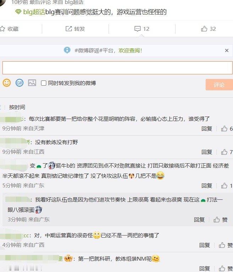This screenshot has height=272, width=233.
Task: Click the text 9分钟前 来自天津
Action: pyautogui.click(x=23, y=129)
